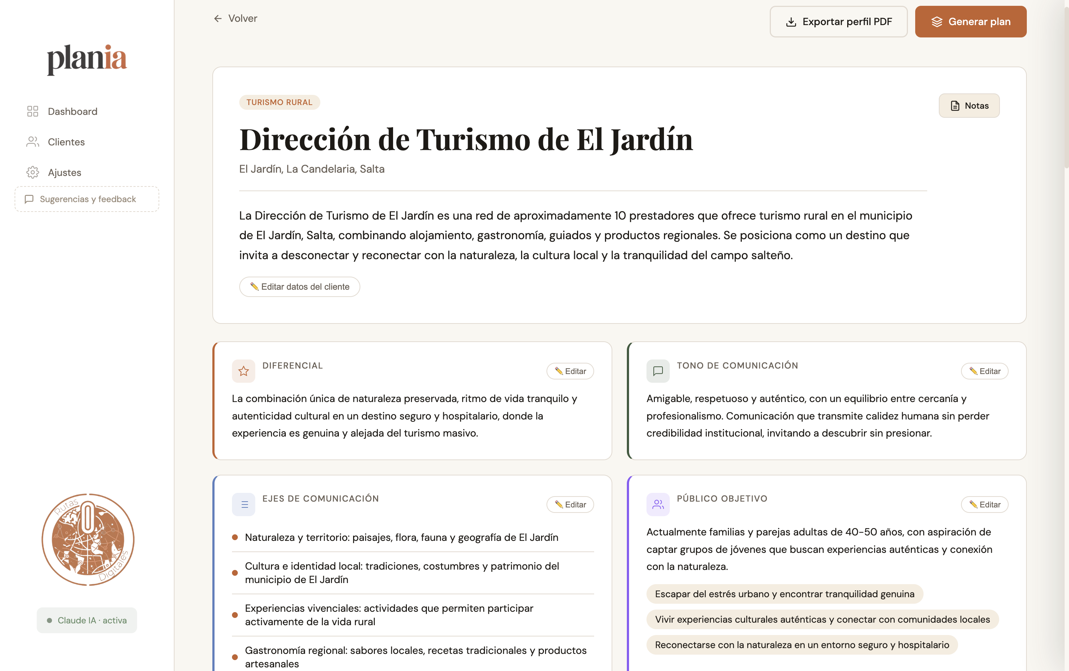This screenshot has width=1069, height=671.
Task: Open Clientes via the people icon
Action: point(32,141)
